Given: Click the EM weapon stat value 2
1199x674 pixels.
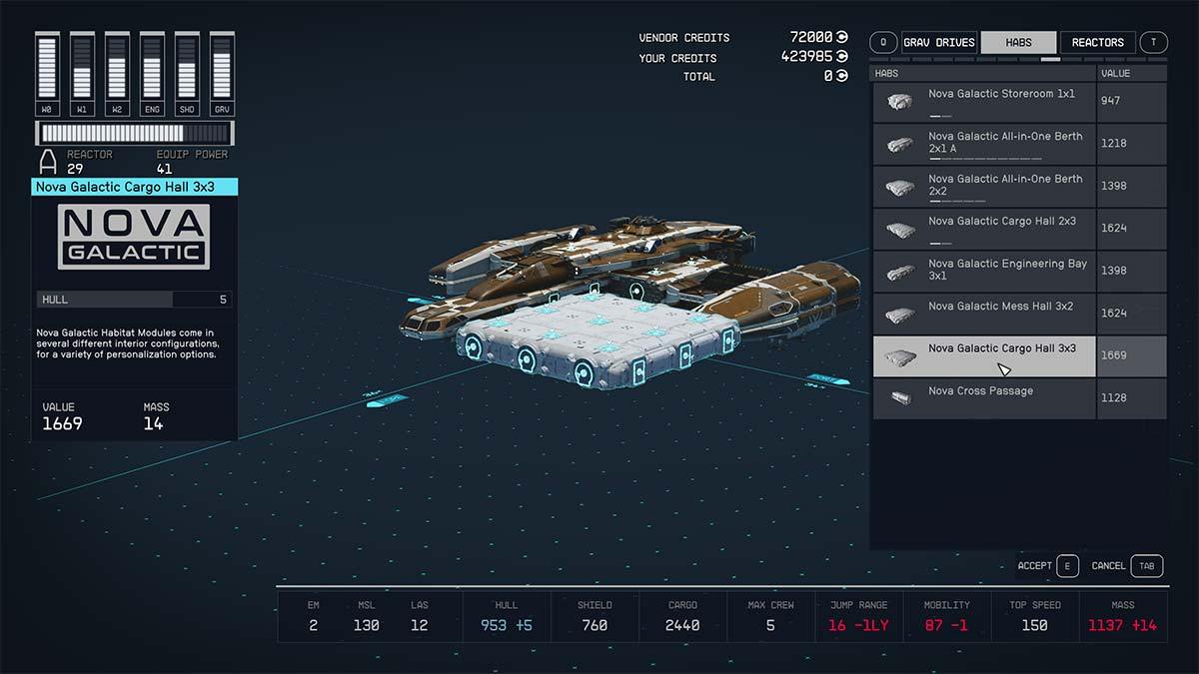Looking at the screenshot, I should tap(313, 625).
